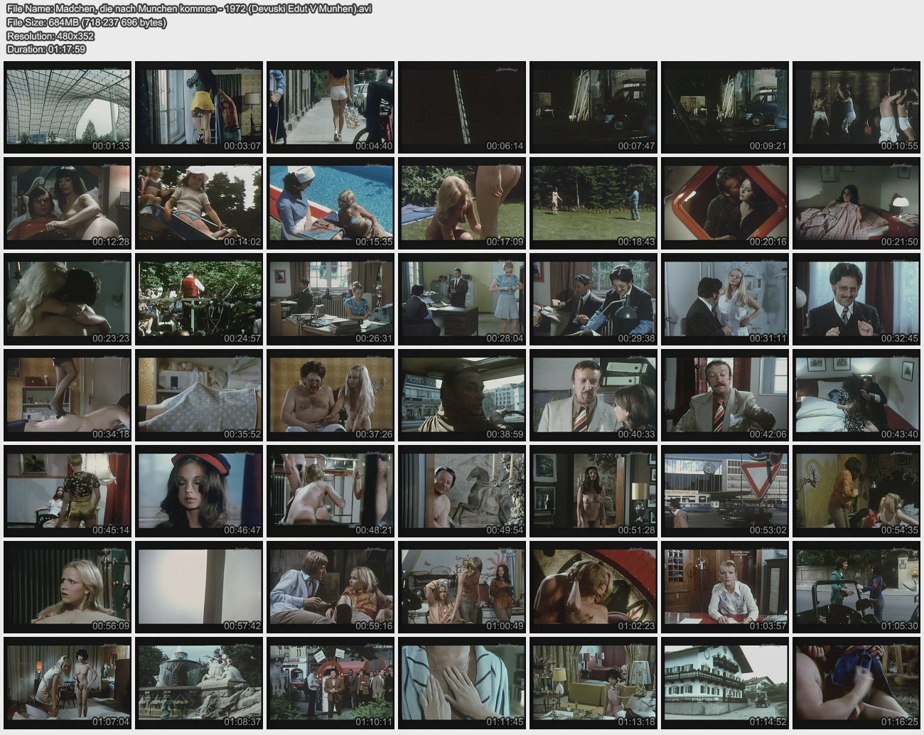Click the File Name text line

click(x=188, y=9)
